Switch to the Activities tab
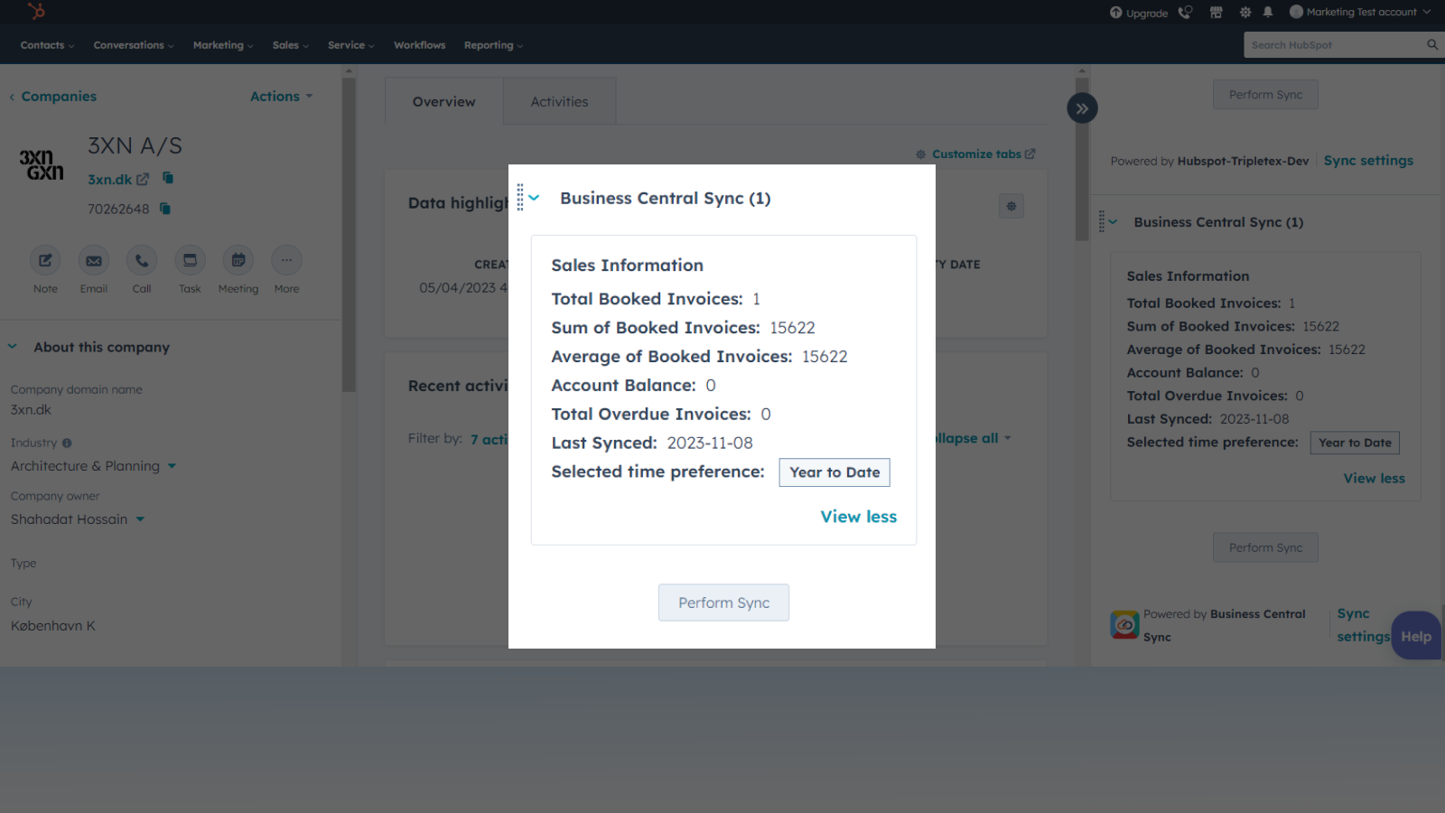Image resolution: width=1445 pixels, height=813 pixels. (x=559, y=101)
